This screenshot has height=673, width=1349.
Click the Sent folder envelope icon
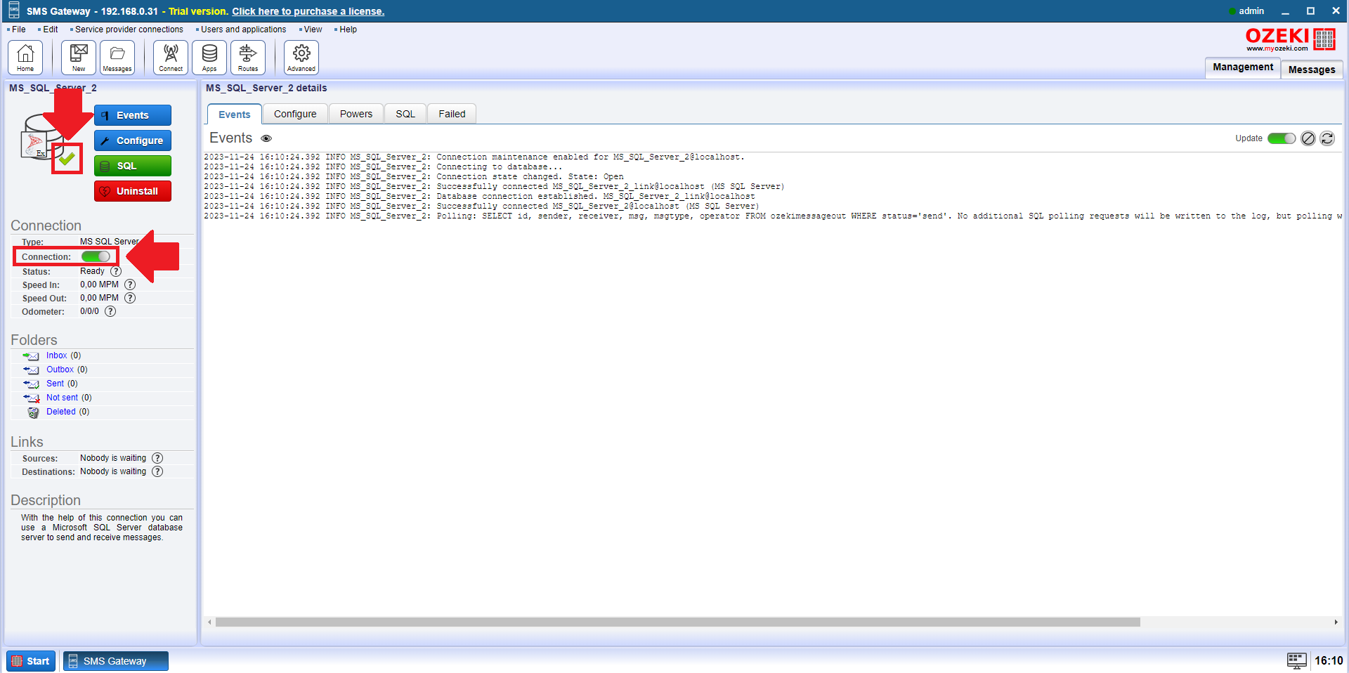pyautogui.click(x=31, y=384)
